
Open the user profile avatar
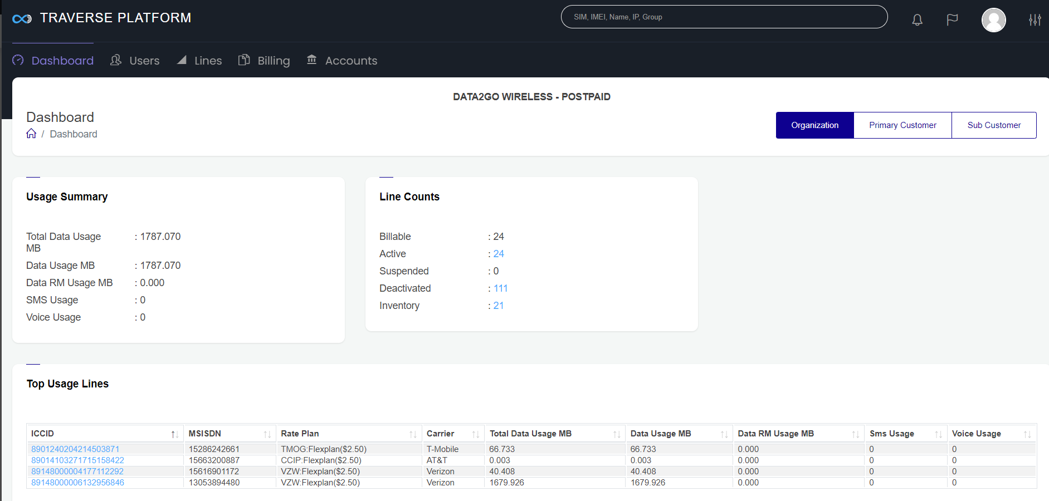993,20
